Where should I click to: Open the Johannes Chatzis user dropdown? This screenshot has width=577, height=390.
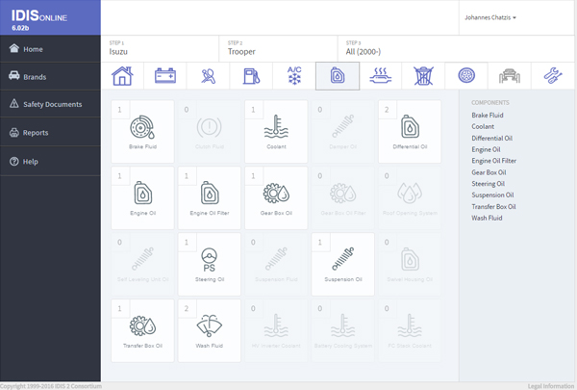[490, 17]
